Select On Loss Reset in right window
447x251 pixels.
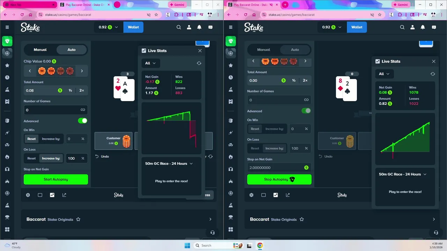[255, 148]
